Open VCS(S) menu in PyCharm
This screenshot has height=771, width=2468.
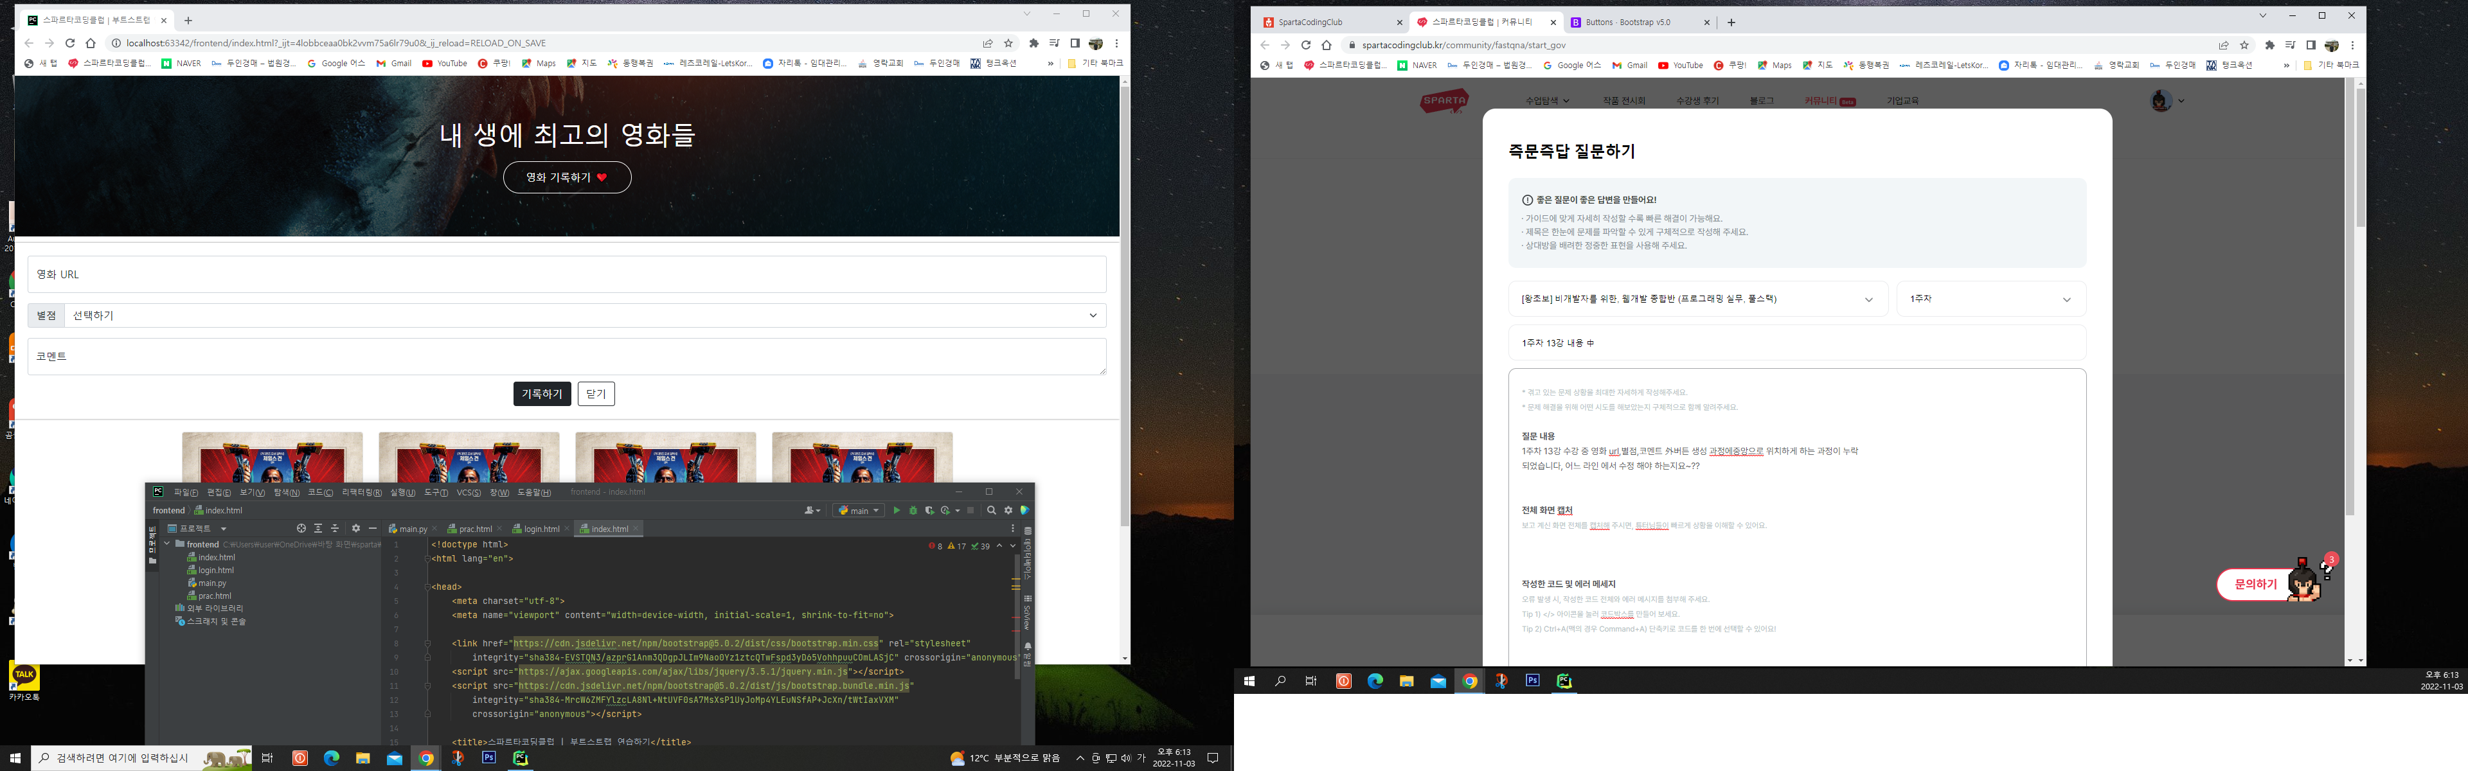point(469,492)
